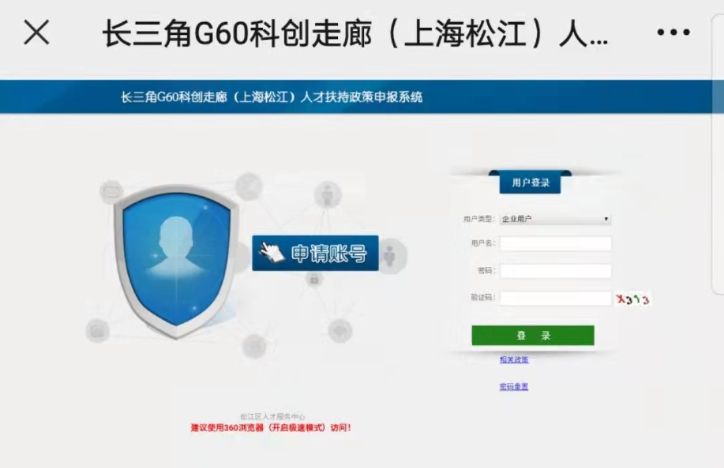Click the banner text 人才扶持政策申报系统
Screen dimensions: 724x468
pyautogui.click(x=361, y=97)
